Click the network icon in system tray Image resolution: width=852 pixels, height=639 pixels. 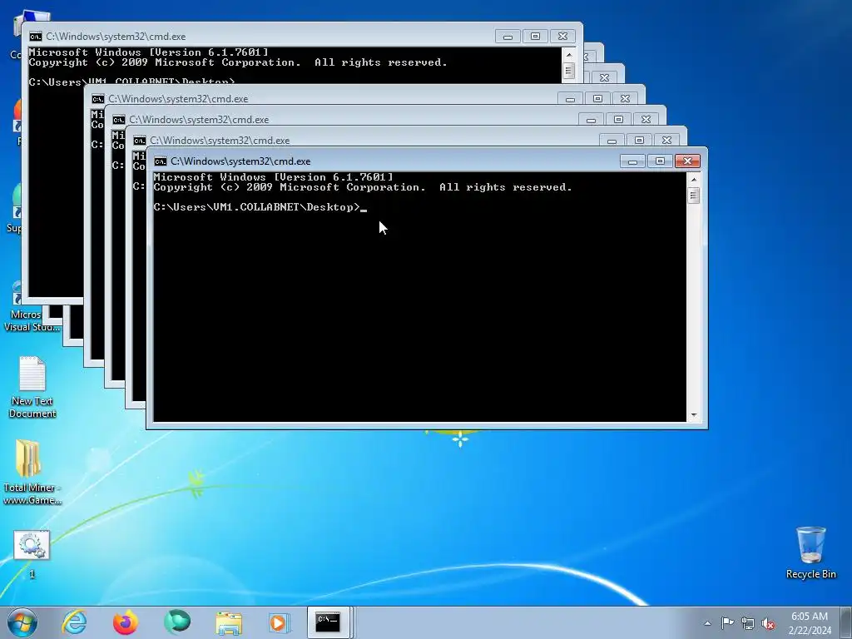tap(748, 623)
